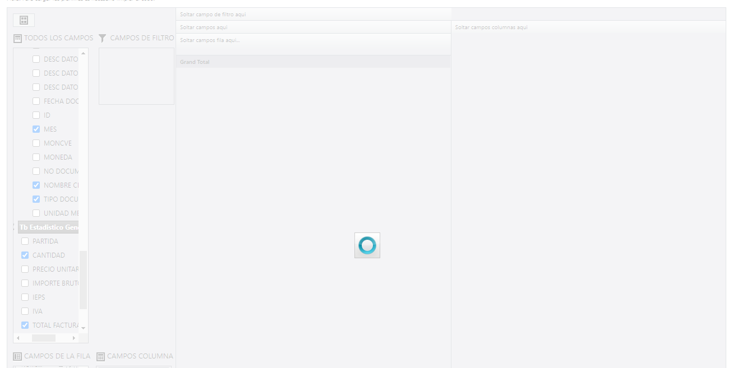Check the PARTIDA field checkbox

pyautogui.click(x=25, y=241)
